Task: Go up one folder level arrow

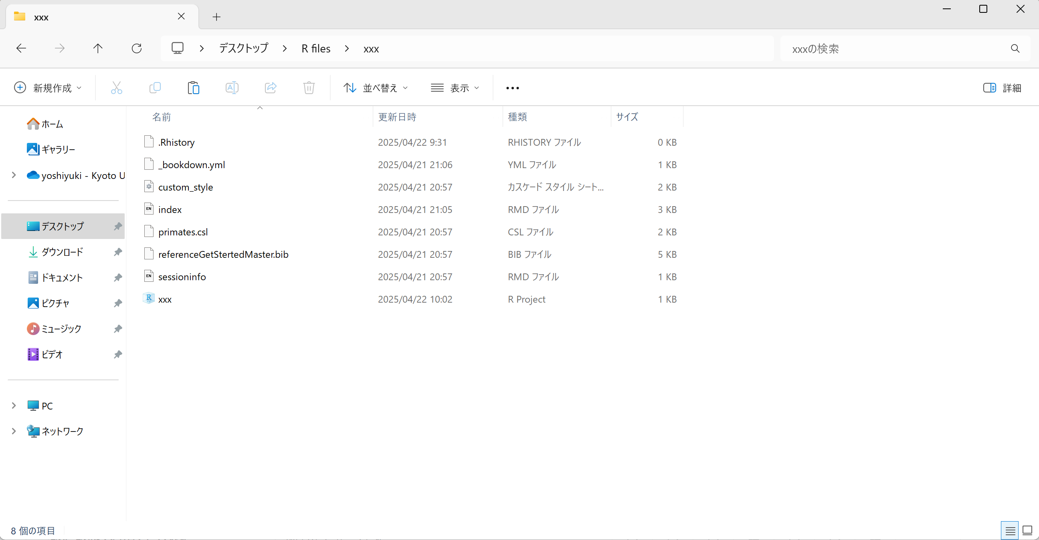Action: [98, 49]
